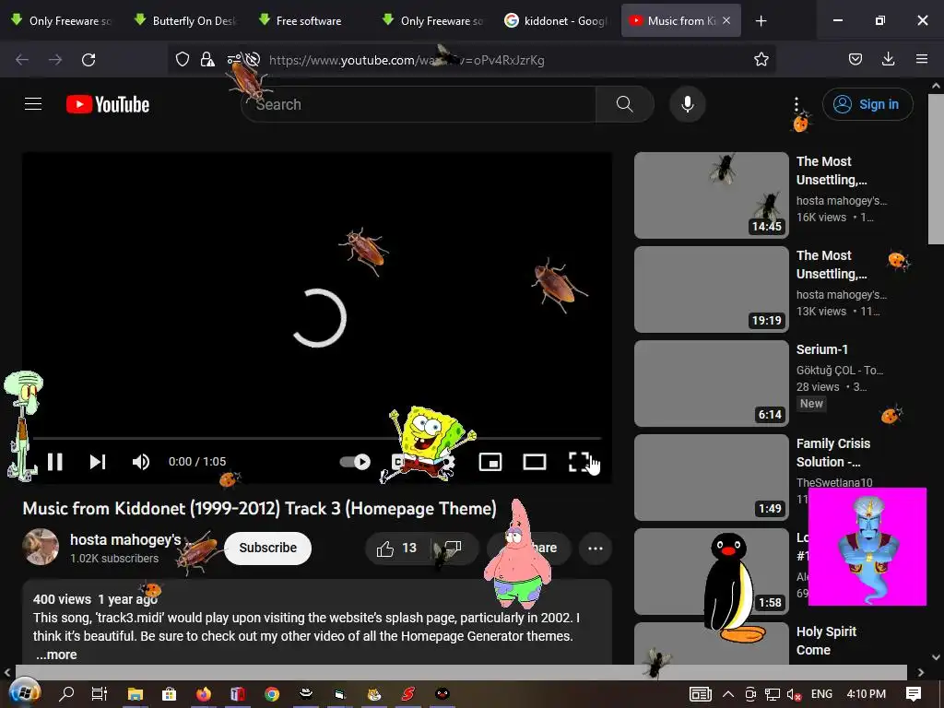944x708 pixels.
Task: Open the 14:45 Most Unsettling video thumbnail
Action: tap(711, 195)
